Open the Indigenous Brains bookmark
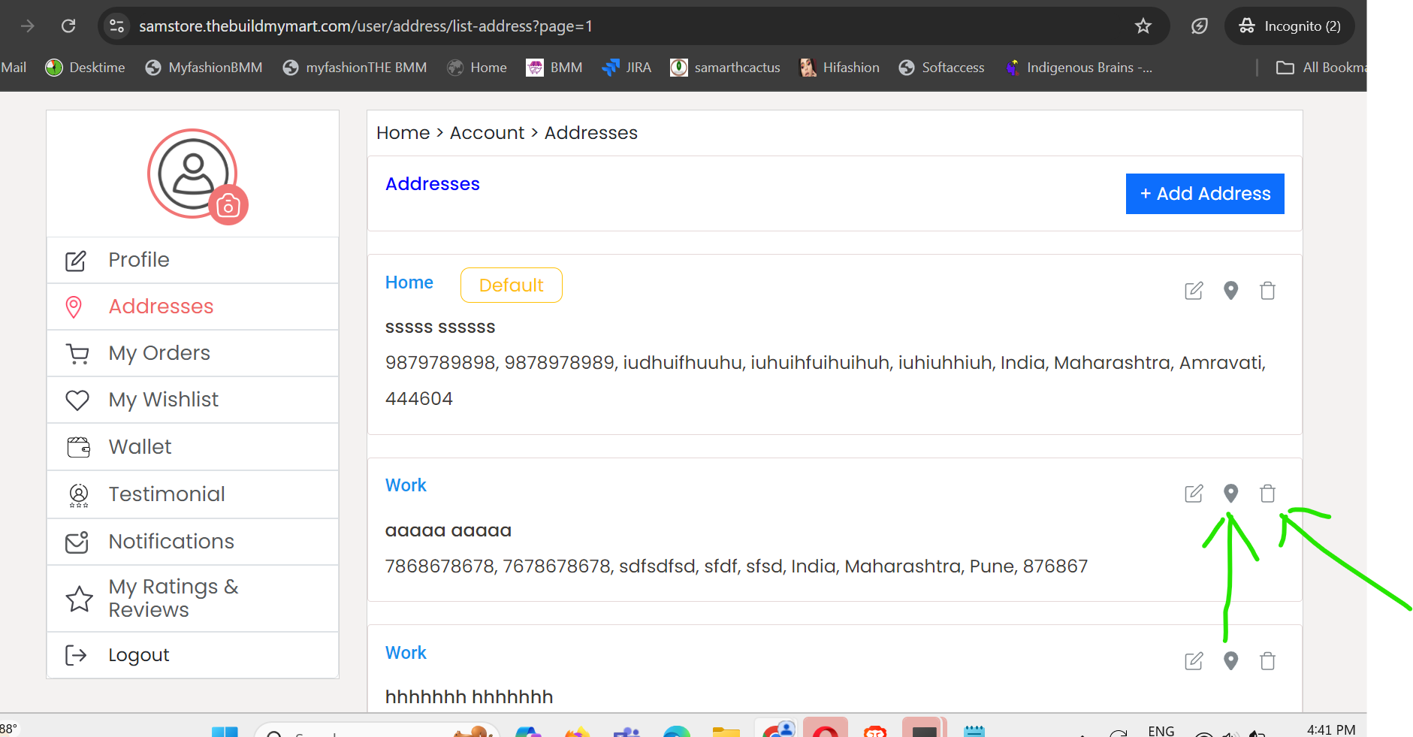 (1079, 68)
